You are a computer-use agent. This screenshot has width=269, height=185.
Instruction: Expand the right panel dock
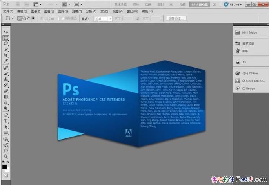(x=267, y=24)
